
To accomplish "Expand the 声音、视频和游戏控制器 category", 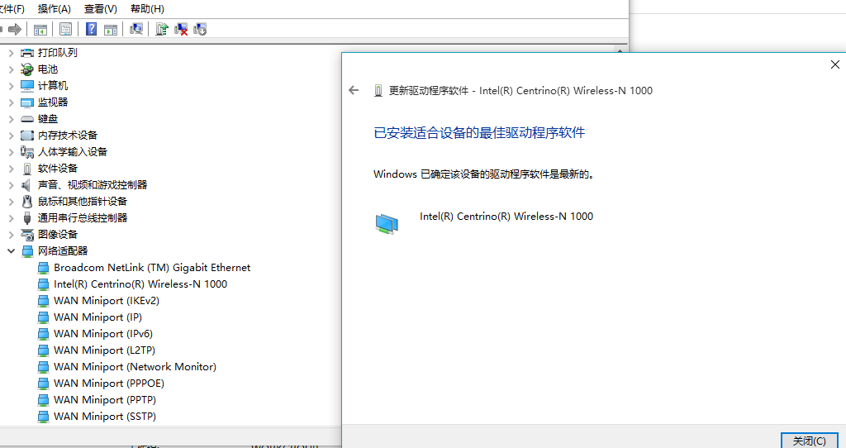I will (11, 185).
